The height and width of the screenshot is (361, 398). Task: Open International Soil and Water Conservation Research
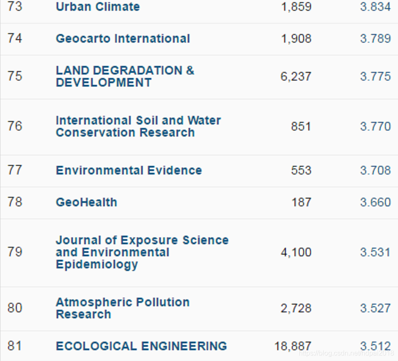click(x=138, y=126)
